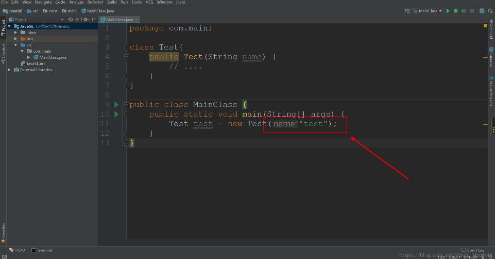Open the Project Structure toolbar icon

(x=482, y=11)
